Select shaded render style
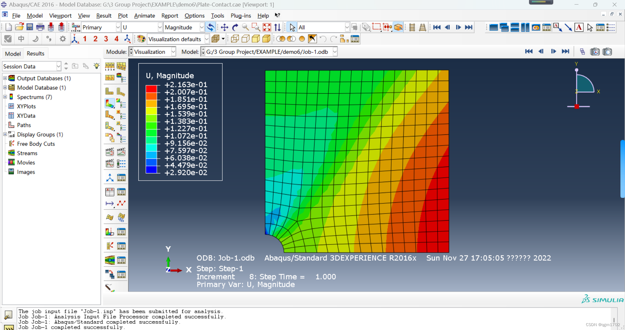This screenshot has height=330, width=625. (x=266, y=39)
